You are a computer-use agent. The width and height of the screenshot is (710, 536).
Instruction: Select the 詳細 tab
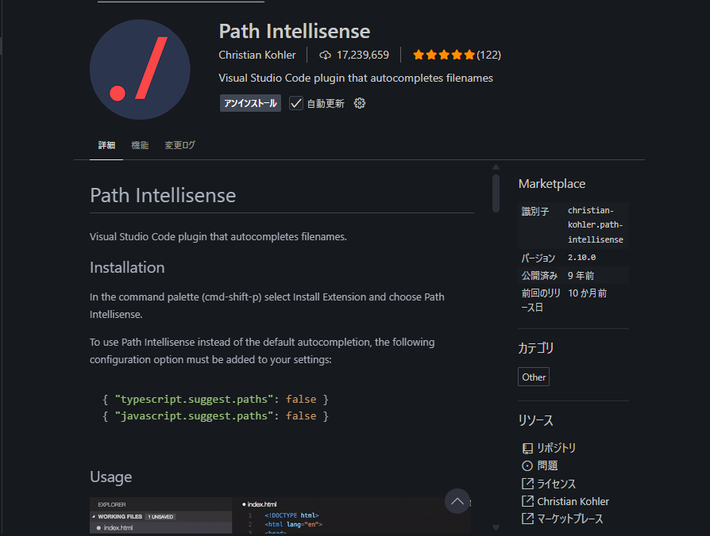106,145
